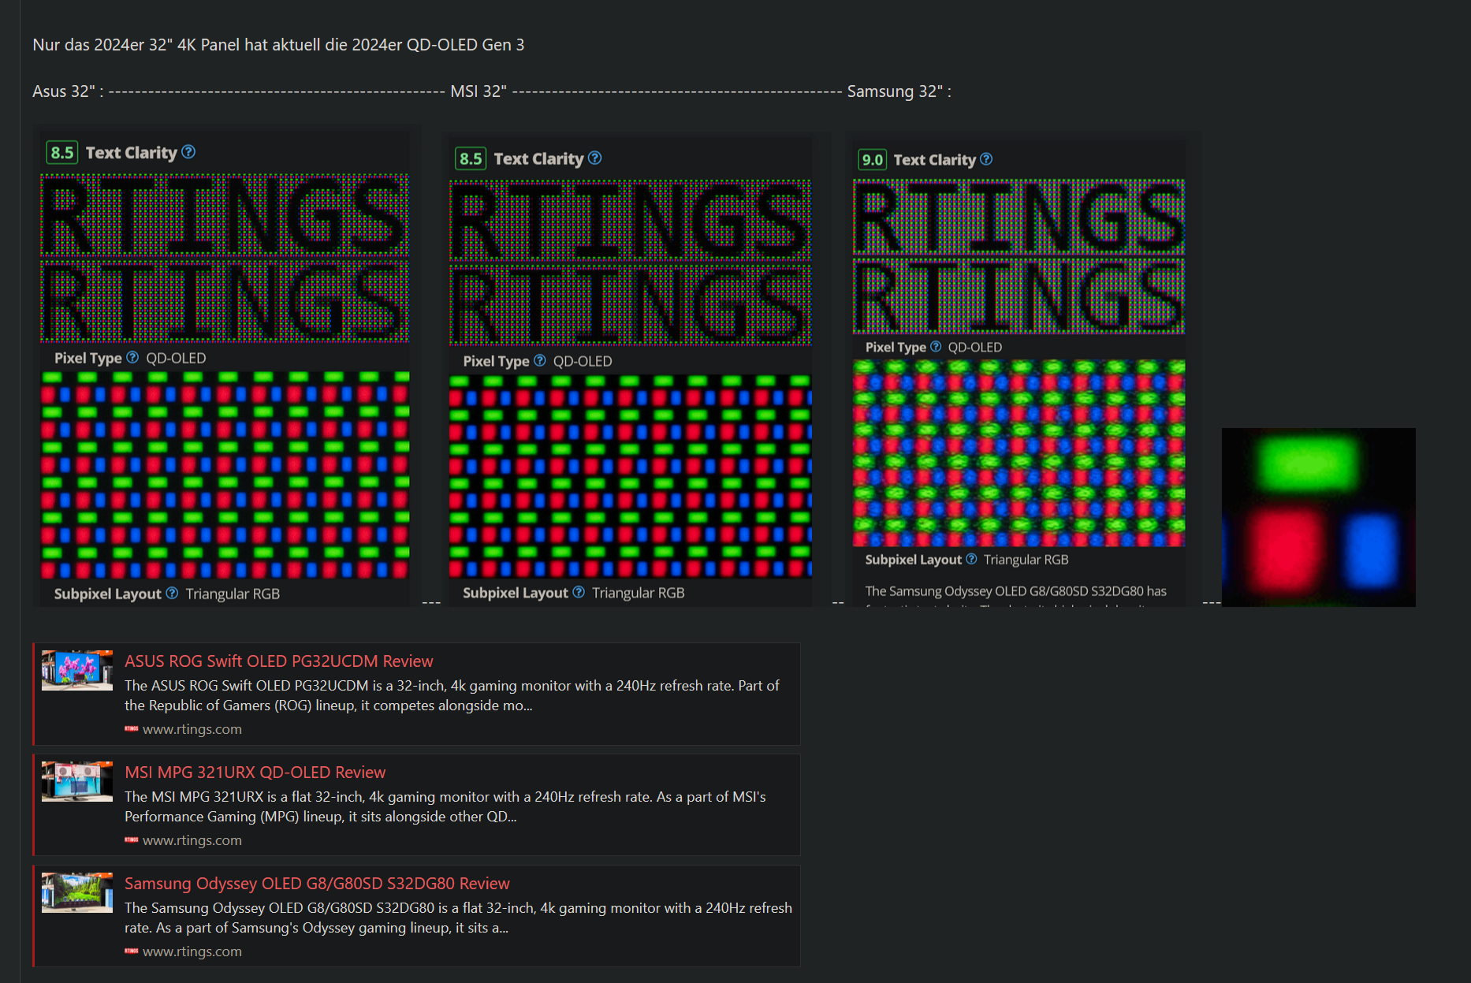This screenshot has height=983, width=1471.
Task: Click RTINGS favicon on MSI review card
Action: click(x=130, y=840)
